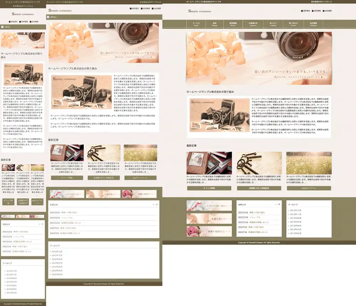Image resolution: width=356 pixels, height=306 pixels.
Task: Click the Sample company logo in middle layout
Action: click(x=60, y=10)
